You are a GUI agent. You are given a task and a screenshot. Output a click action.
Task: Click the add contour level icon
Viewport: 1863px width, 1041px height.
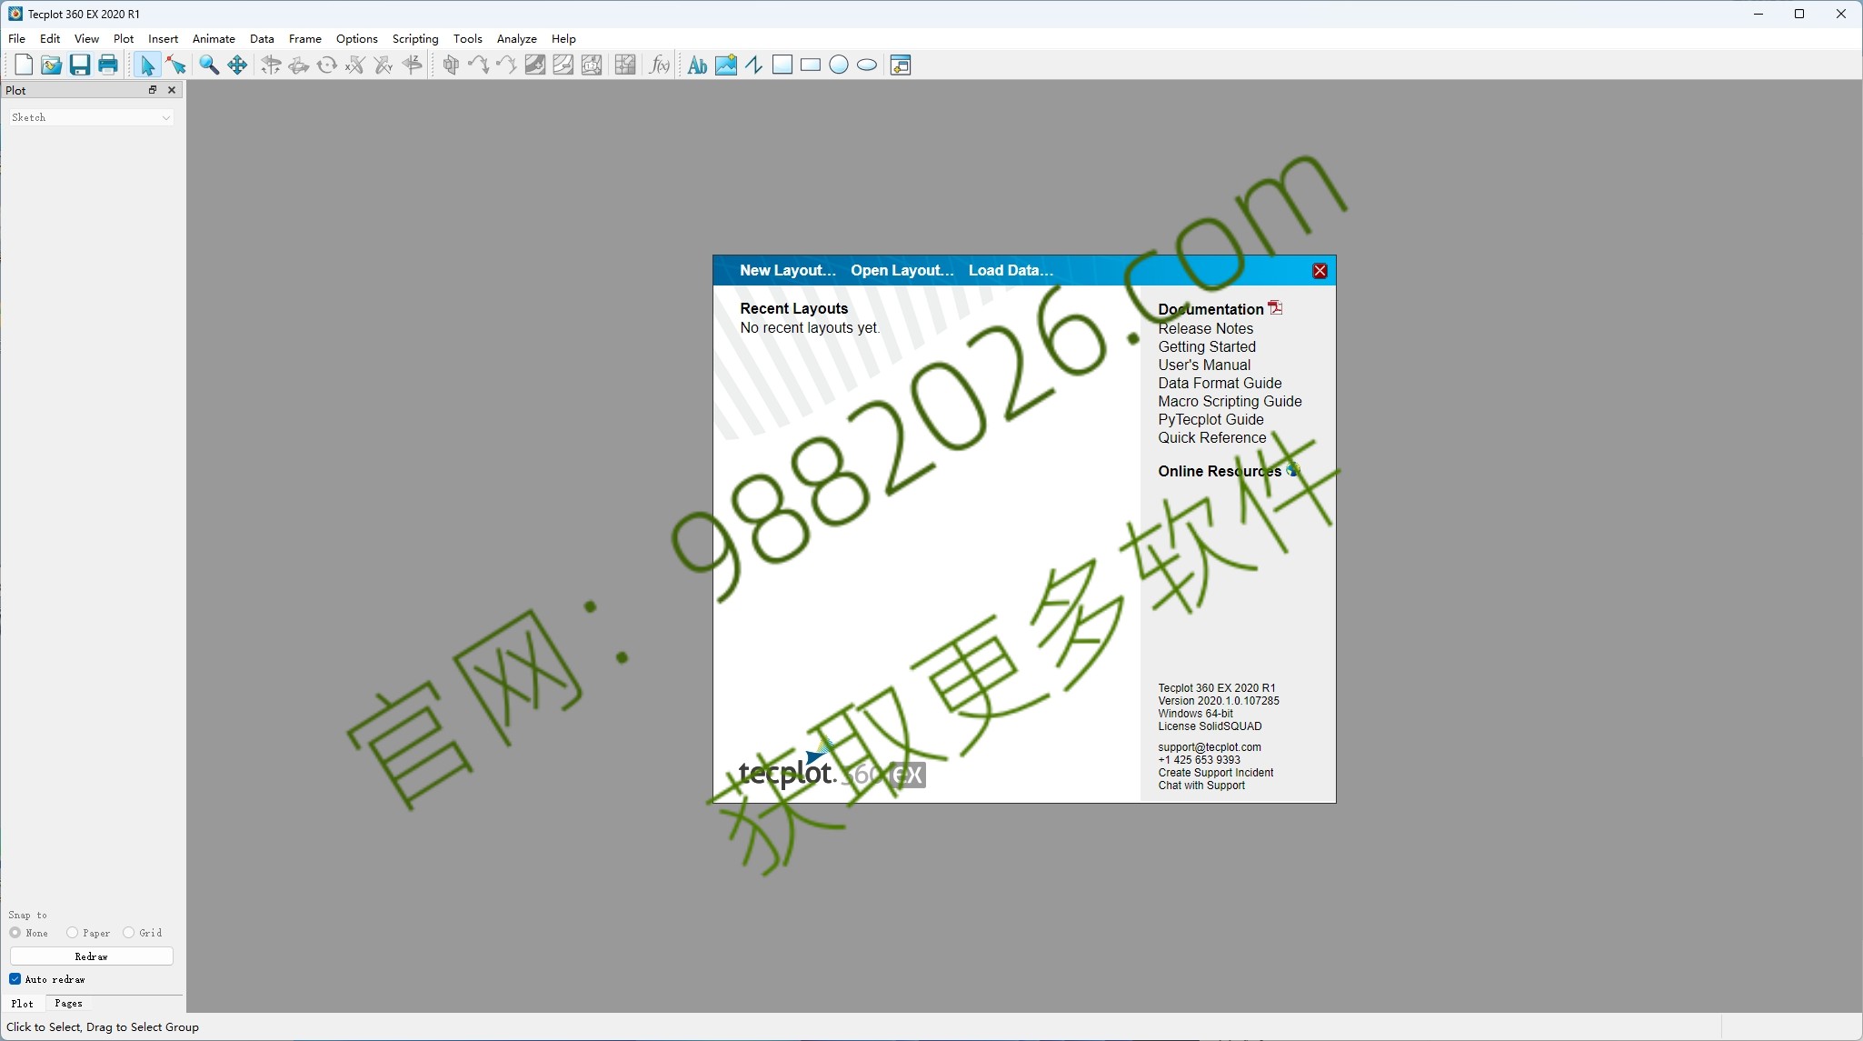point(535,65)
